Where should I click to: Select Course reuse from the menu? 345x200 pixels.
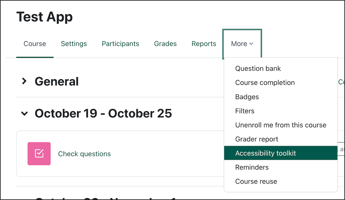[256, 181]
